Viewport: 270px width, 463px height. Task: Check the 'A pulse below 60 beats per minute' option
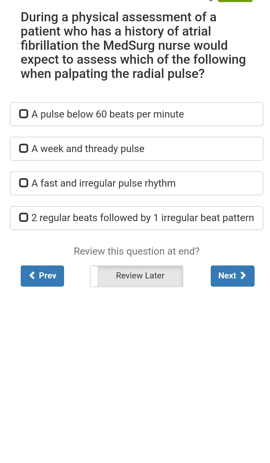click(24, 114)
